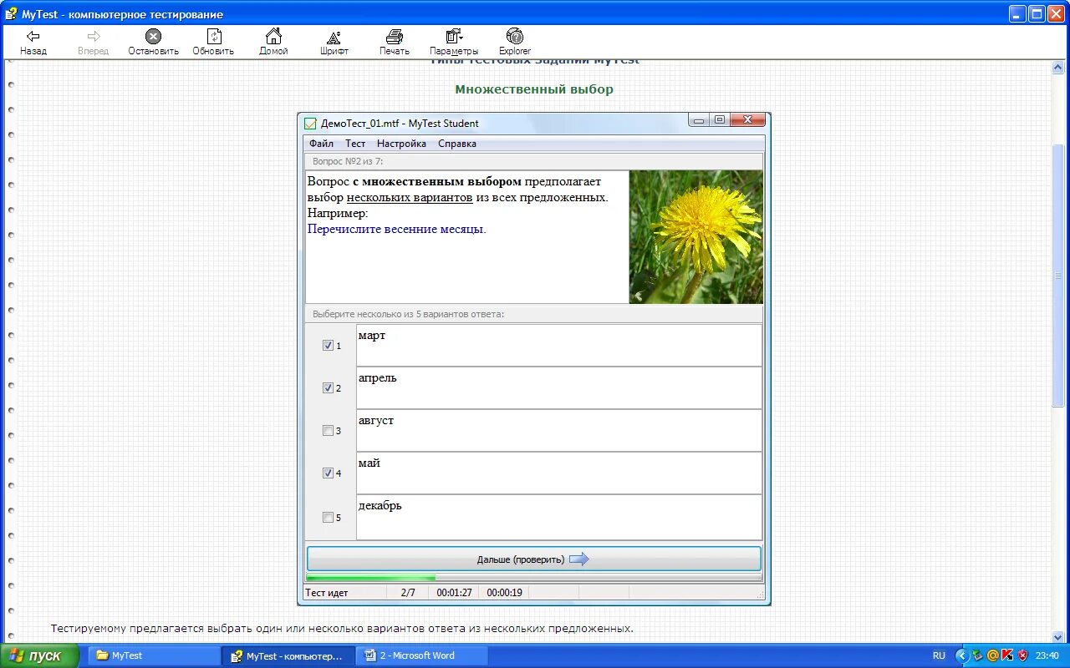Click the RU language indicator
This screenshot has height=668, width=1070.
tap(939, 655)
